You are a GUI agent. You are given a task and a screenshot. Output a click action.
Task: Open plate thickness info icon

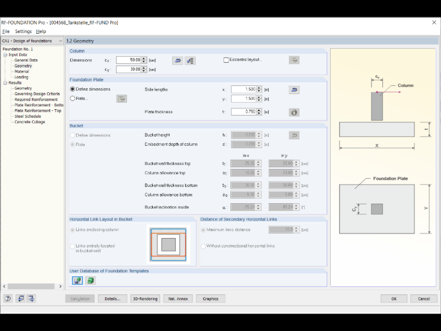click(294, 112)
